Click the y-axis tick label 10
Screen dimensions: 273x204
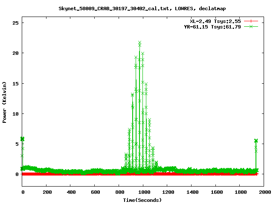pyautogui.click(x=15, y=114)
